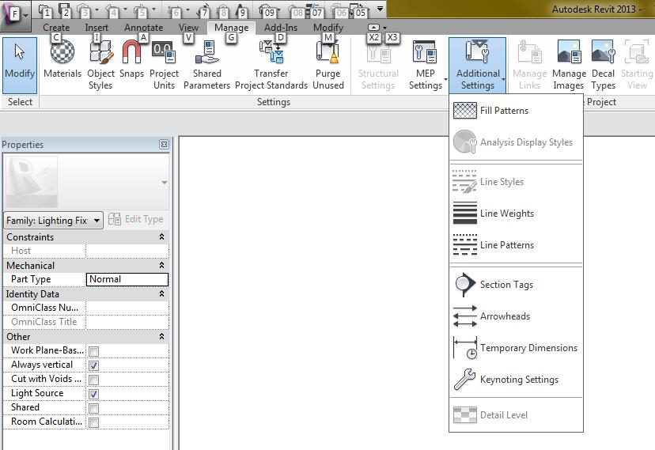Click the Manage ribbon tab
Viewport: 655px width, 450px height.
(232, 28)
